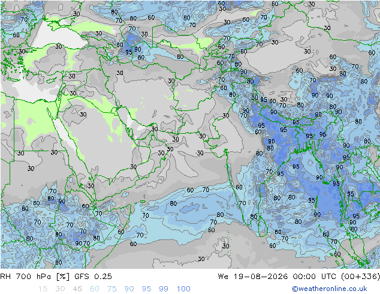Select the 90 legend value
This screenshot has height=294, width=380.
pyautogui.click(x=129, y=289)
